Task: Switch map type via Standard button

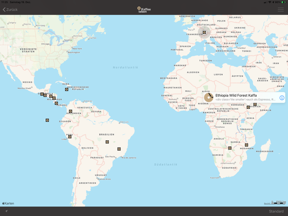Action: pyautogui.click(x=276, y=211)
